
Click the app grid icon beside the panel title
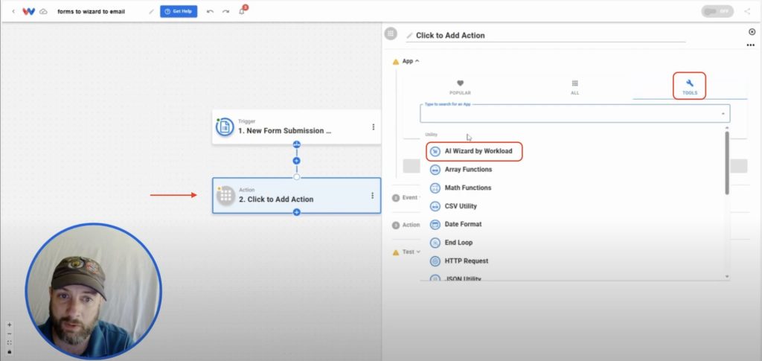pyautogui.click(x=391, y=33)
